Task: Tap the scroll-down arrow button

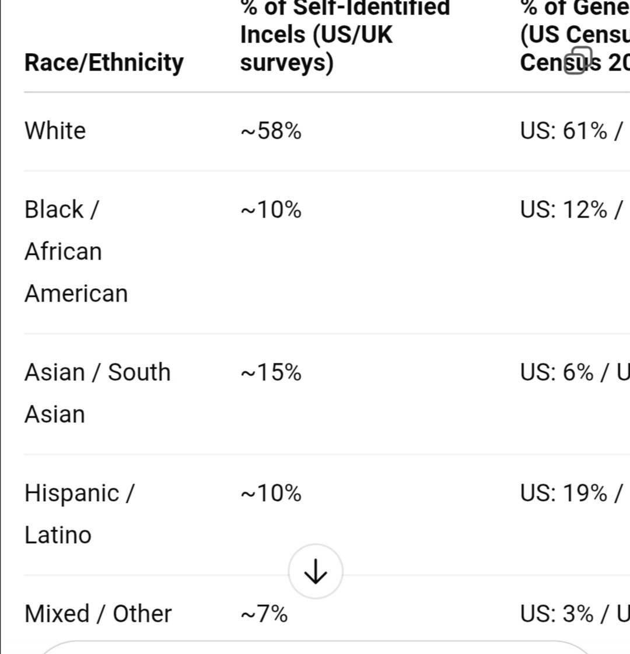Action: (316, 572)
